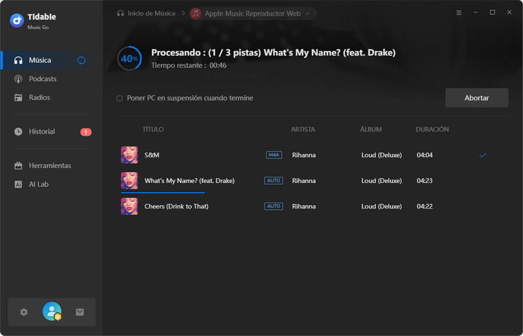Go to the Radios section

(39, 97)
